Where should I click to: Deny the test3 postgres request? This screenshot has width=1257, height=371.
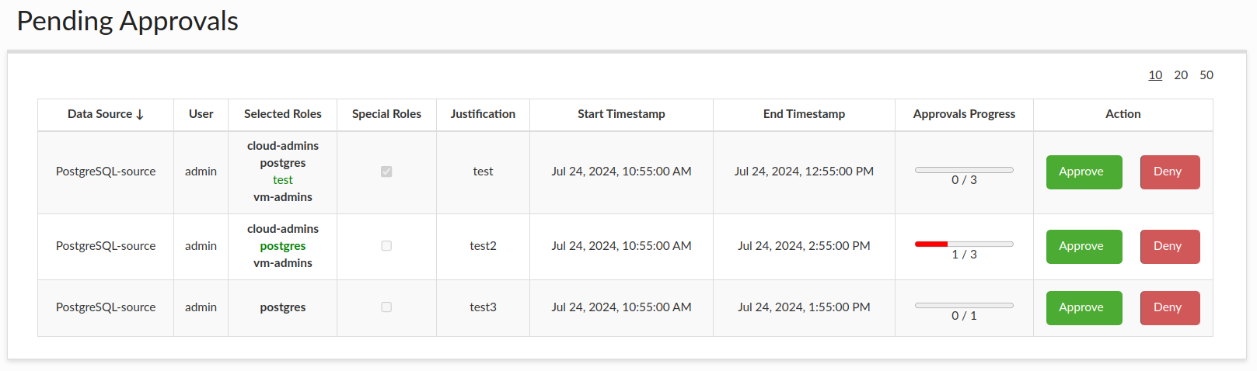point(1169,308)
